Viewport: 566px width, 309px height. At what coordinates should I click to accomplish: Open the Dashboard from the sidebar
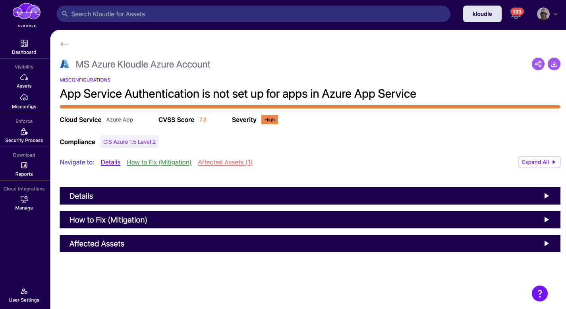pyautogui.click(x=24, y=47)
